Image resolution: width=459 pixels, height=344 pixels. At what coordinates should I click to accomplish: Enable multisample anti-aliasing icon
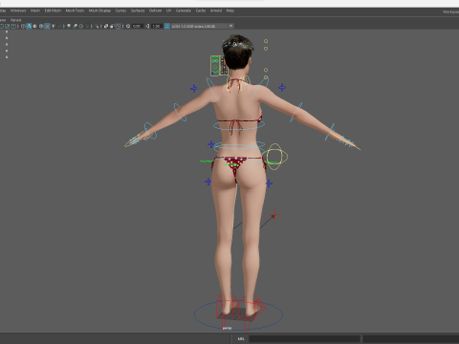coord(81,26)
